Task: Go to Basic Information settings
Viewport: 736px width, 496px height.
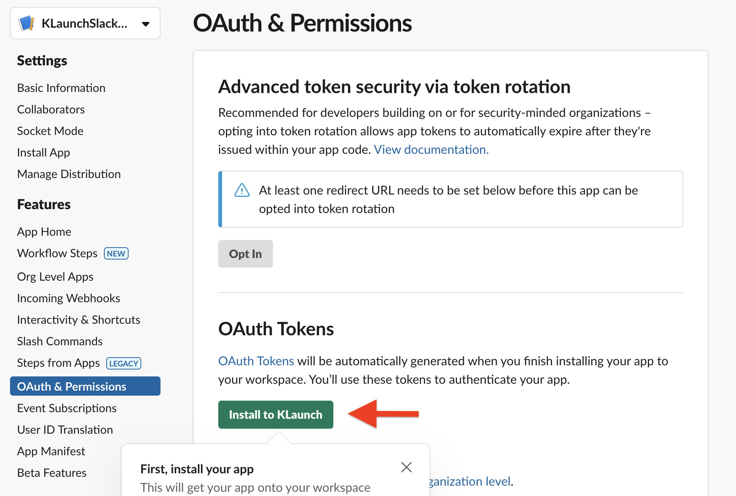Action: point(61,88)
